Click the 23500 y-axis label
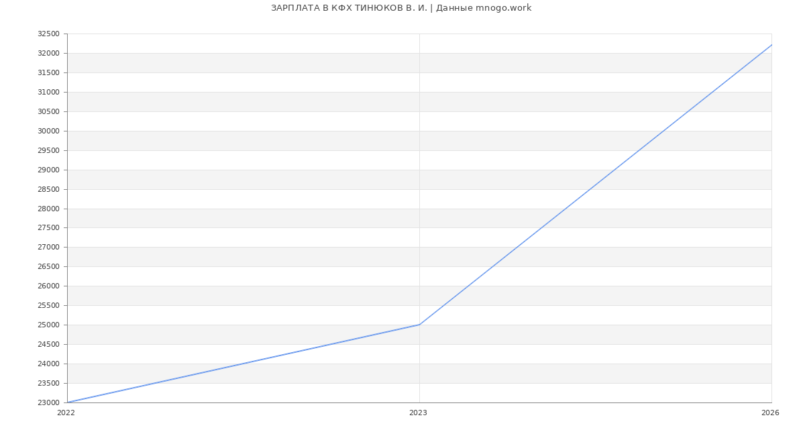The width and height of the screenshot is (805, 436). (48, 384)
